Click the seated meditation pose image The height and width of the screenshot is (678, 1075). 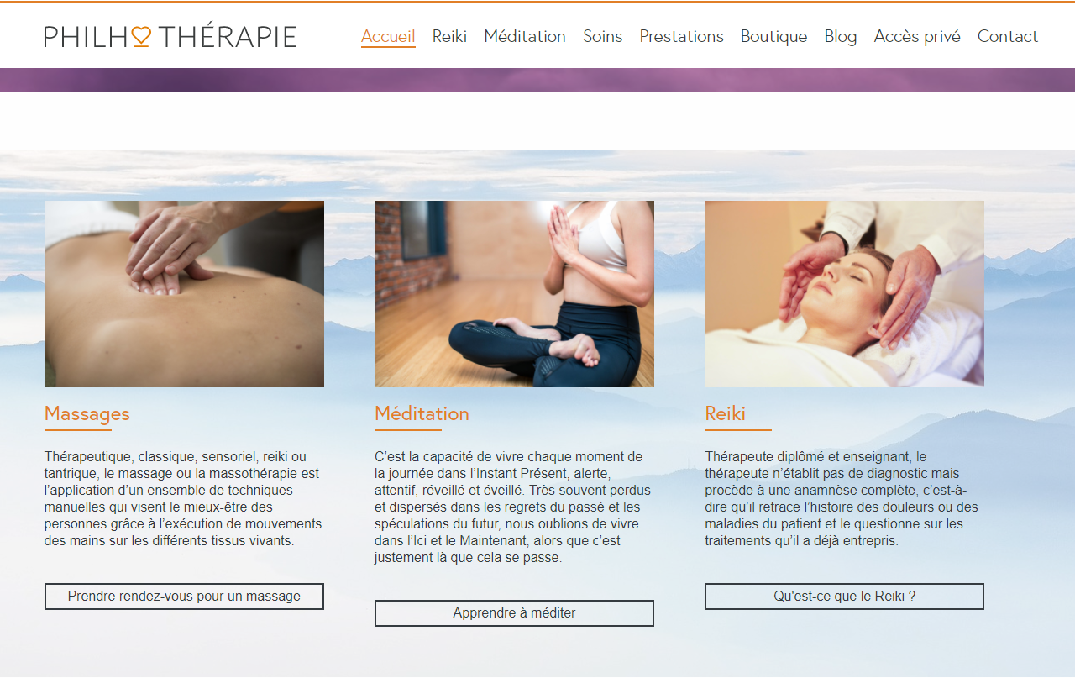click(514, 294)
